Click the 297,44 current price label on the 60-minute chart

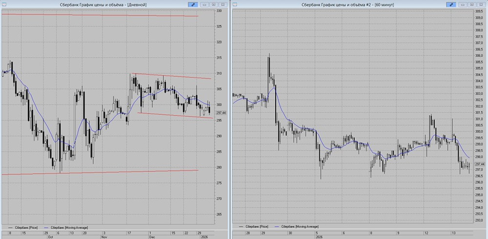(480, 164)
